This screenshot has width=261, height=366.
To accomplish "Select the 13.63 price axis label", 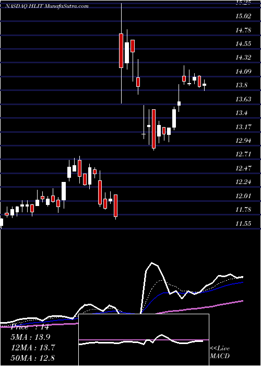I will [244, 99].
